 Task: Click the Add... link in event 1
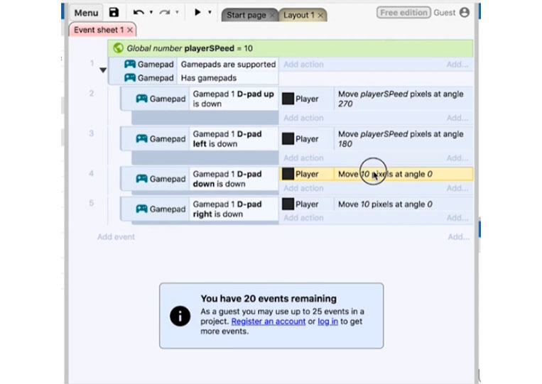[457, 65]
